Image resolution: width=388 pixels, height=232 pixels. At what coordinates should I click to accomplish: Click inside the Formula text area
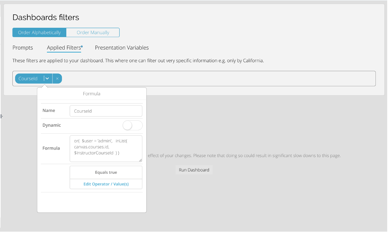pos(106,148)
